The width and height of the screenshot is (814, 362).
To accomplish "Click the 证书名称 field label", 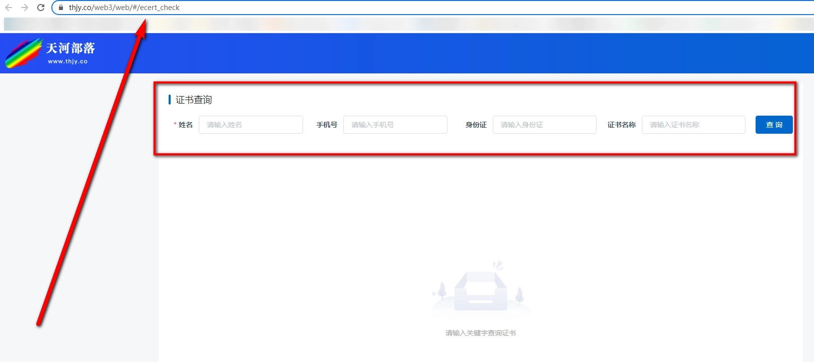I will [621, 125].
